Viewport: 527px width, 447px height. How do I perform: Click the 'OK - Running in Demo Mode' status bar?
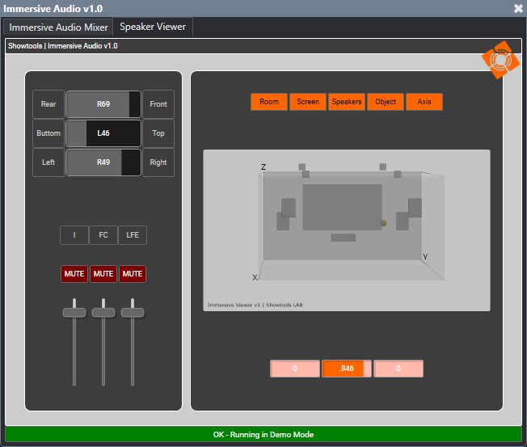(263, 435)
